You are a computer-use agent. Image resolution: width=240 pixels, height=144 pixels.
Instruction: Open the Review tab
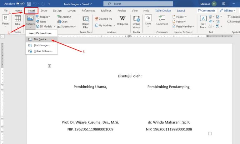click(122, 11)
